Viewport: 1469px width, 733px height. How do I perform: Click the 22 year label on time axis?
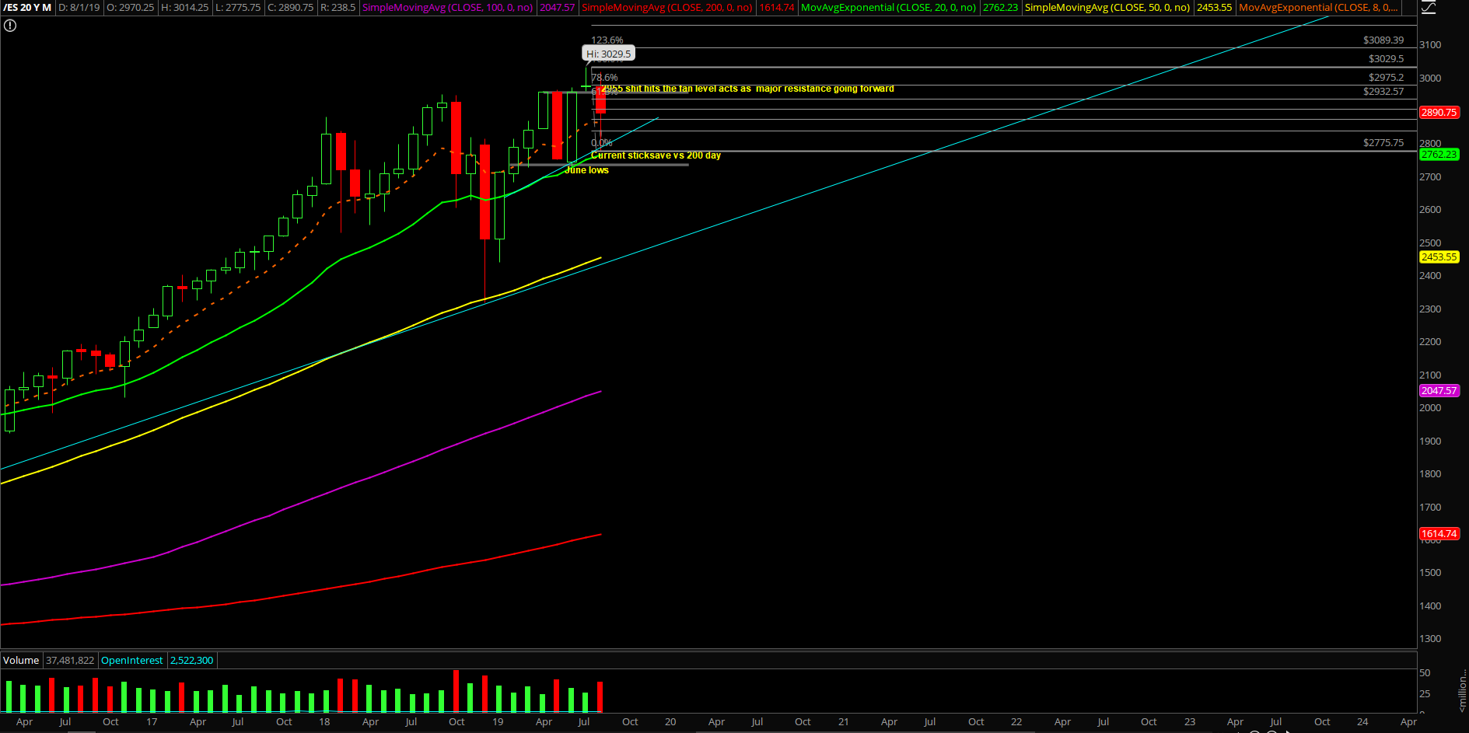(1016, 721)
